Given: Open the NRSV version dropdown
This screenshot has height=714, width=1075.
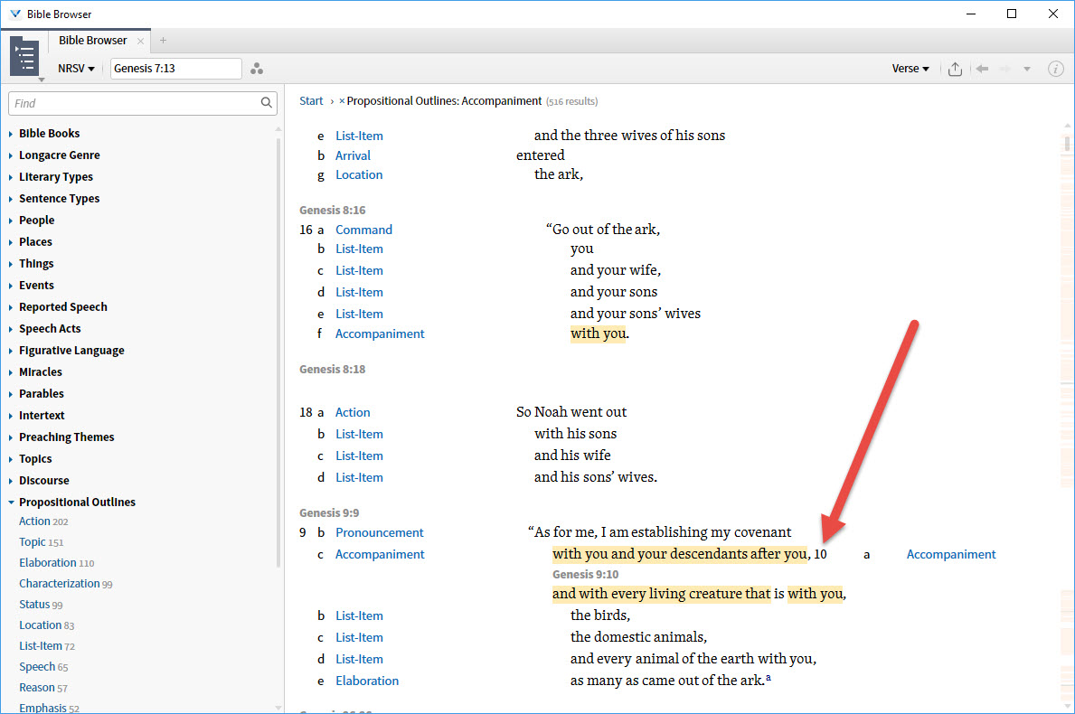Looking at the screenshot, I should [76, 69].
